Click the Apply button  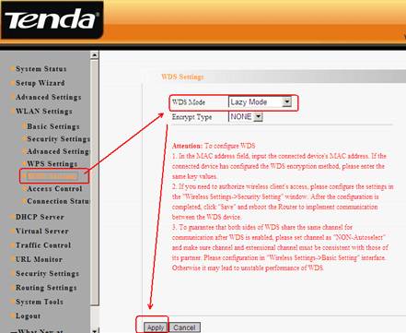156,327
